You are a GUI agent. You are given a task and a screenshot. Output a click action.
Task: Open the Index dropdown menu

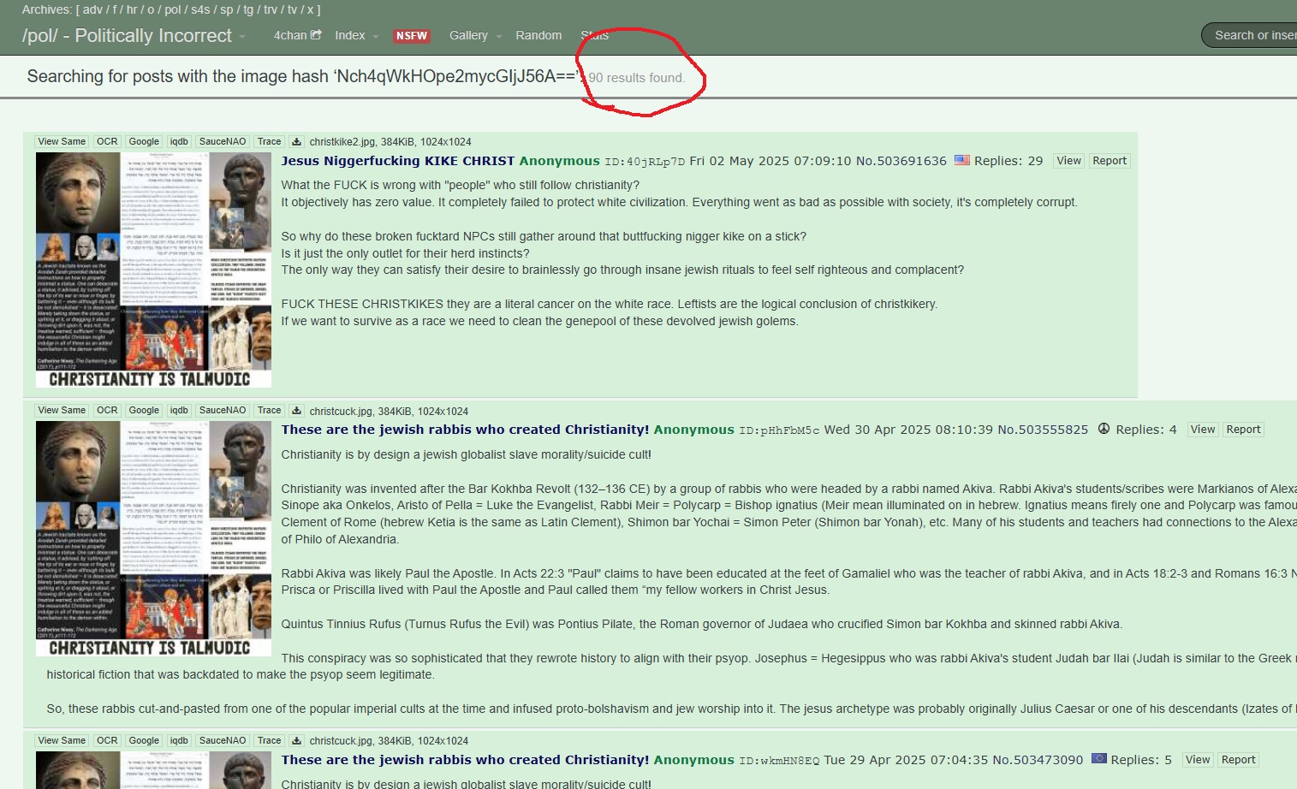pyautogui.click(x=356, y=35)
